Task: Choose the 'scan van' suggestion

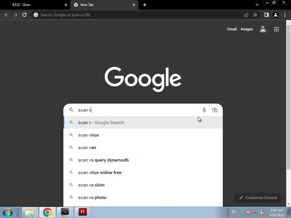Action: coord(143,148)
